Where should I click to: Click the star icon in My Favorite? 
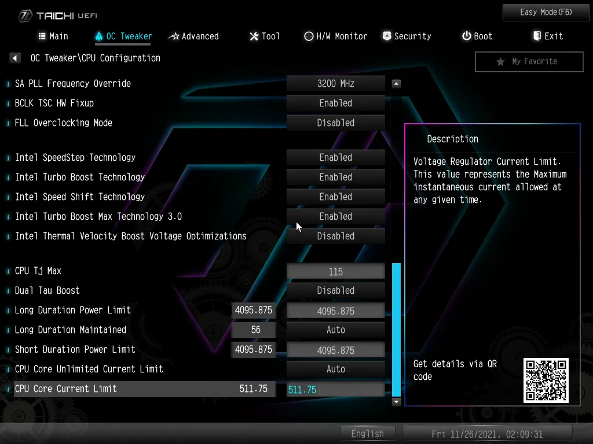[500, 61]
